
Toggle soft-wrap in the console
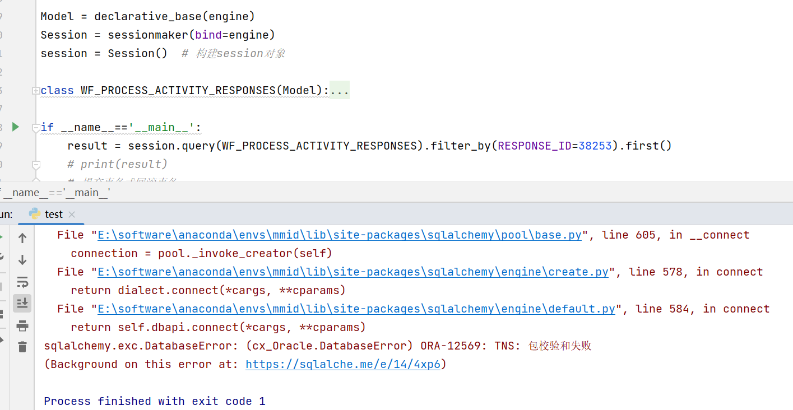pos(22,283)
